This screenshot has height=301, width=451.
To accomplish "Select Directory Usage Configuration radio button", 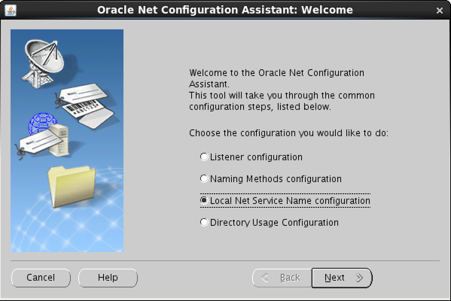I will pos(204,222).
